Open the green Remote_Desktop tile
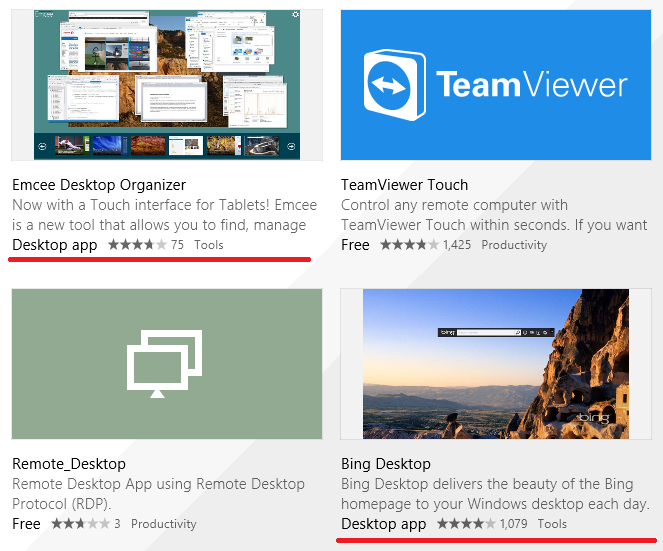 click(167, 364)
